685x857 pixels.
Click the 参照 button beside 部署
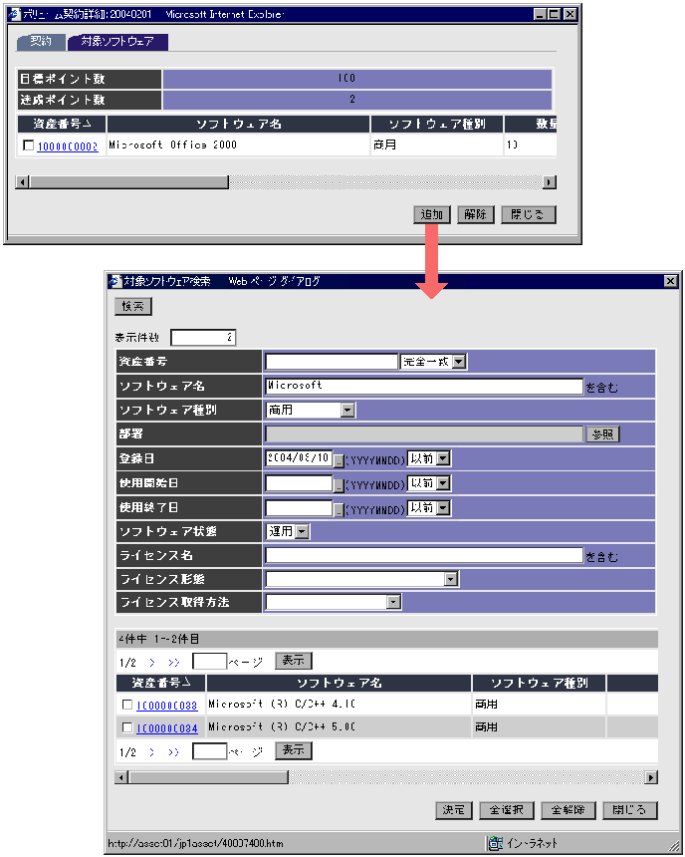click(602, 433)
